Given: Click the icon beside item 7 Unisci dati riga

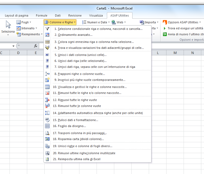Looking at the screenshot, I should tap(47, 67).
